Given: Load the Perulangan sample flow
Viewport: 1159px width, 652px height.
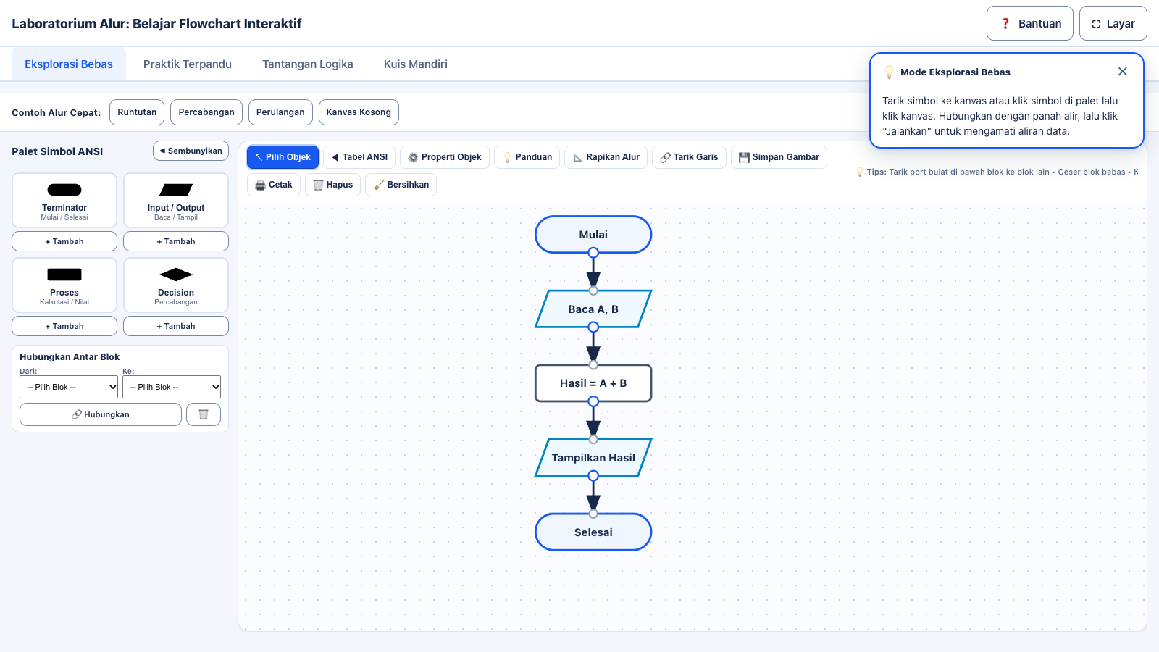Looking at the screenshot, I should tap(280, 112).
